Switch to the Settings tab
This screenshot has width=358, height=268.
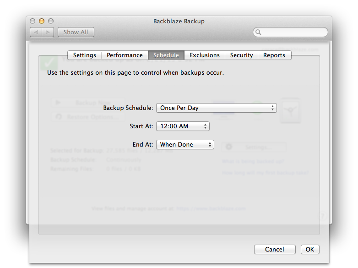pos(85,55)
